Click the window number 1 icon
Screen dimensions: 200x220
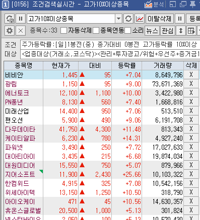pyautogui.click(x=6, y=5)
